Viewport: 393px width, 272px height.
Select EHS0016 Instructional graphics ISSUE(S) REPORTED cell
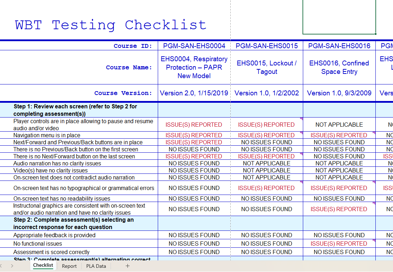pyautogui.click(x=339, y=209)
